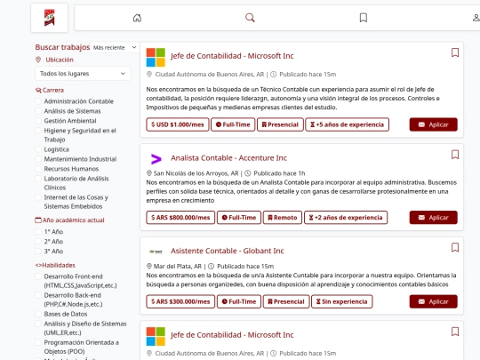Click the Remoto tag on Accenture job

point(283,218)
